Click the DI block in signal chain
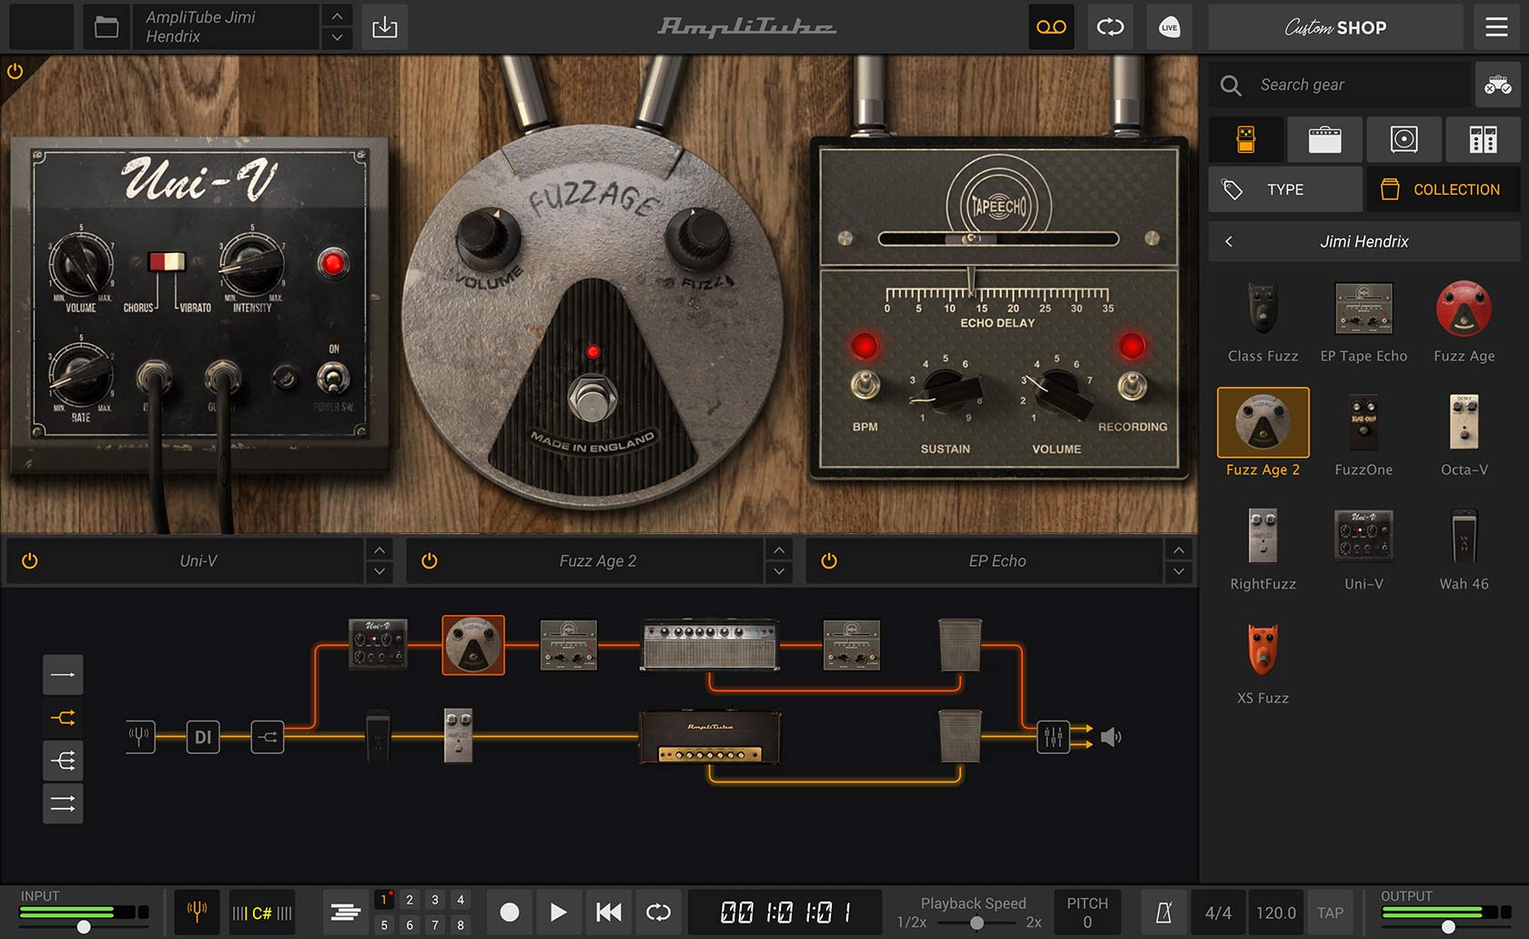This screenshot has height=939, width=1529. (x=203, y=736)
